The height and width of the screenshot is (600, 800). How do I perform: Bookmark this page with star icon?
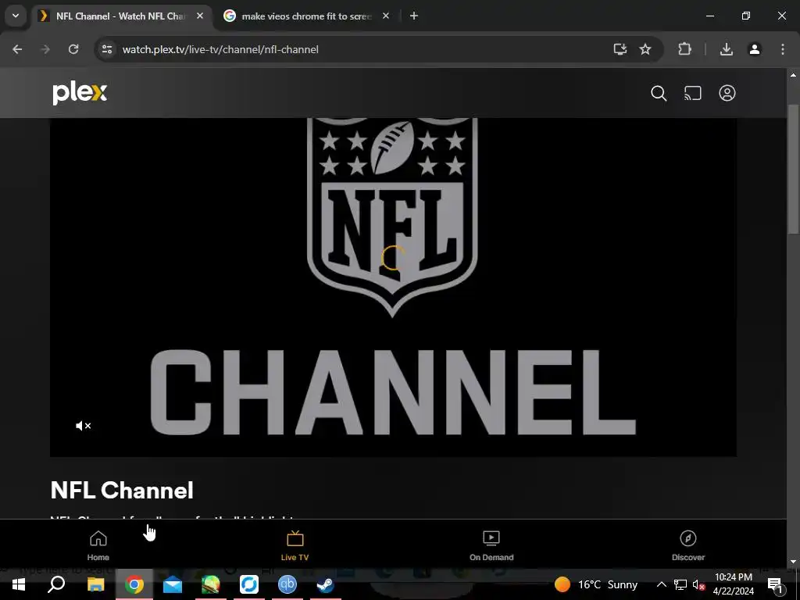coord(645,49)
